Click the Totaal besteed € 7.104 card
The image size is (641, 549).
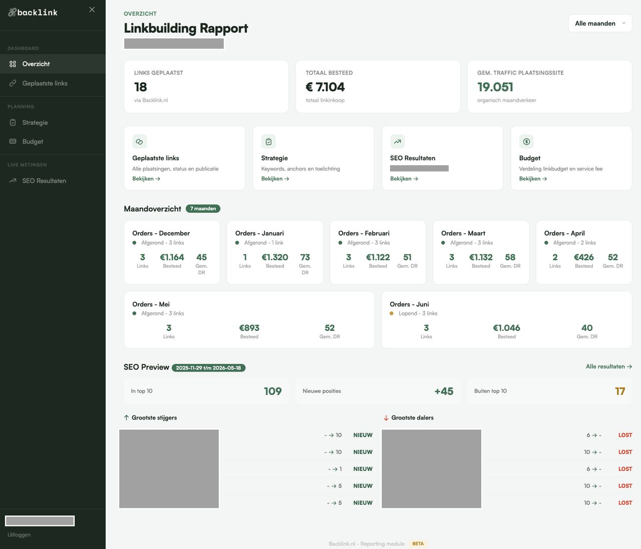[378, 87]
